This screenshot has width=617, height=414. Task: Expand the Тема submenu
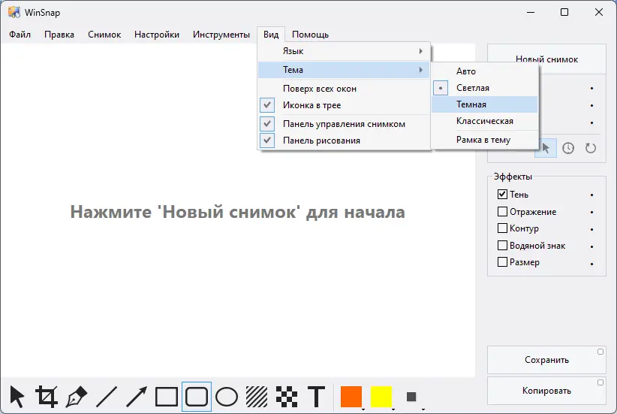(x=344, y=70)
